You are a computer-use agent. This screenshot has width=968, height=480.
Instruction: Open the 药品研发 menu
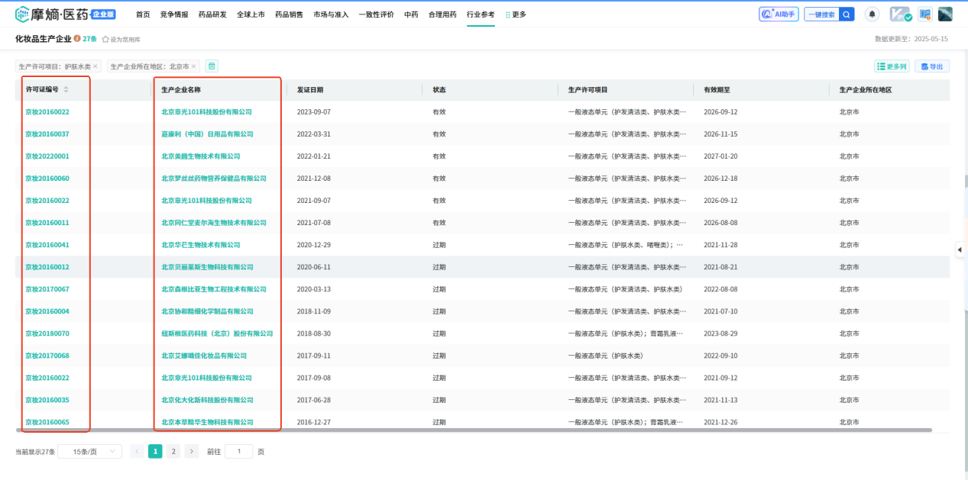212,14
